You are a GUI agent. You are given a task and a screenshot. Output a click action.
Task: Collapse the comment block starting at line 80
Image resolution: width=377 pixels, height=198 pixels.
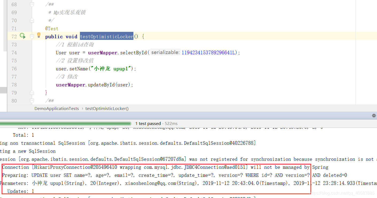32,101
